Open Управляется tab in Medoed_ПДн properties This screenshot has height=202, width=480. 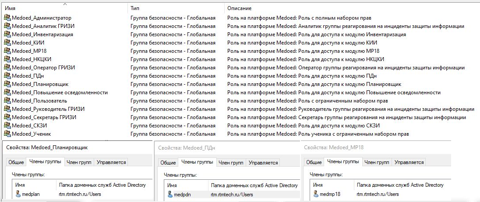pos(263,163)
